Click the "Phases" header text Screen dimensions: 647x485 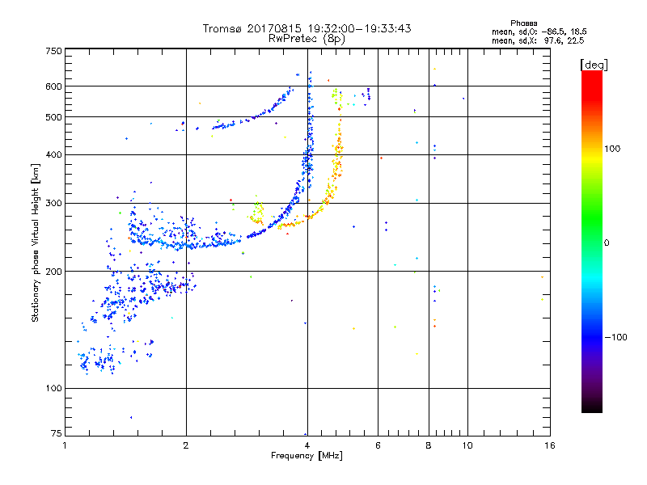[x=523, y=23]
